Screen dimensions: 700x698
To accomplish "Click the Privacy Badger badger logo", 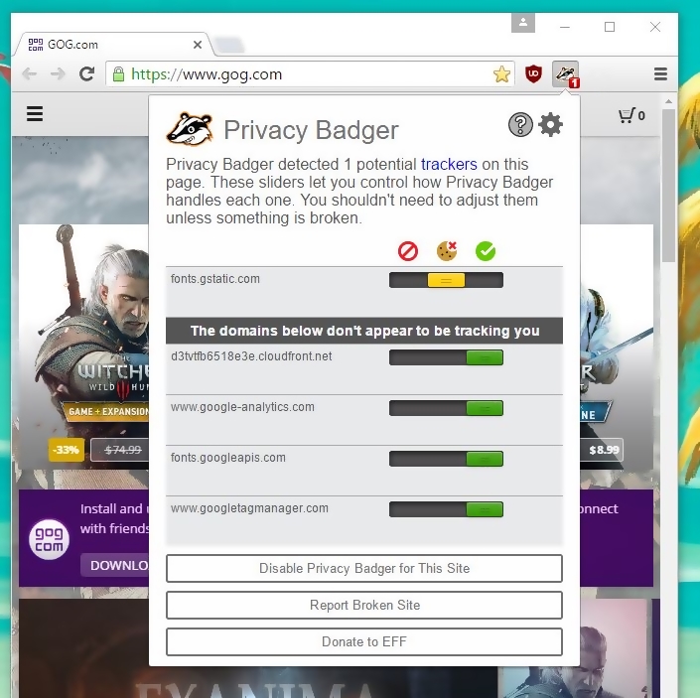I will [190, 129].
